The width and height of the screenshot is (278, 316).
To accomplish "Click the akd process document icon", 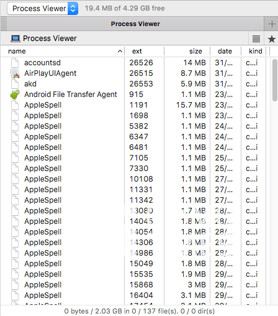I will [x=15, y=84].
